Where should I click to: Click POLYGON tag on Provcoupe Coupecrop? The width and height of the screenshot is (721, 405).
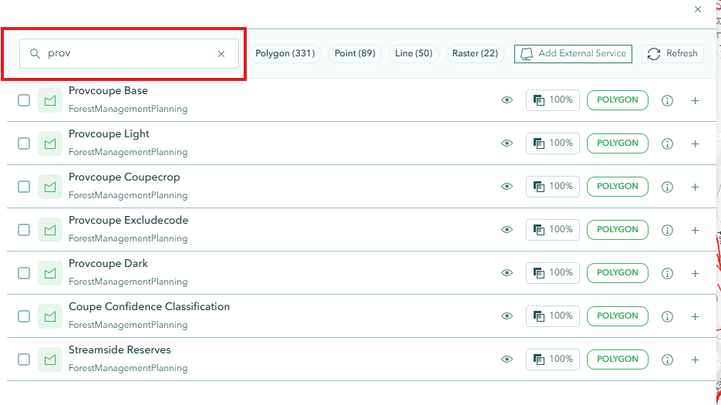(618, 187)
